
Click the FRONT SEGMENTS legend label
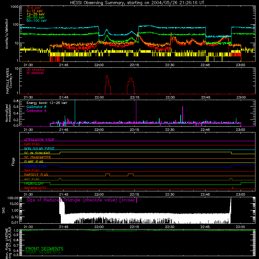coord(44,248)
